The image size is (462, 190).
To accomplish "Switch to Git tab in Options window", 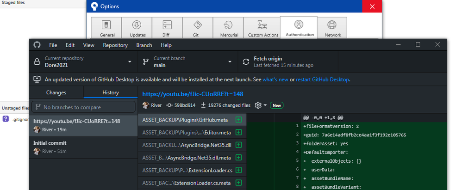I will click(x=198, y=28).
